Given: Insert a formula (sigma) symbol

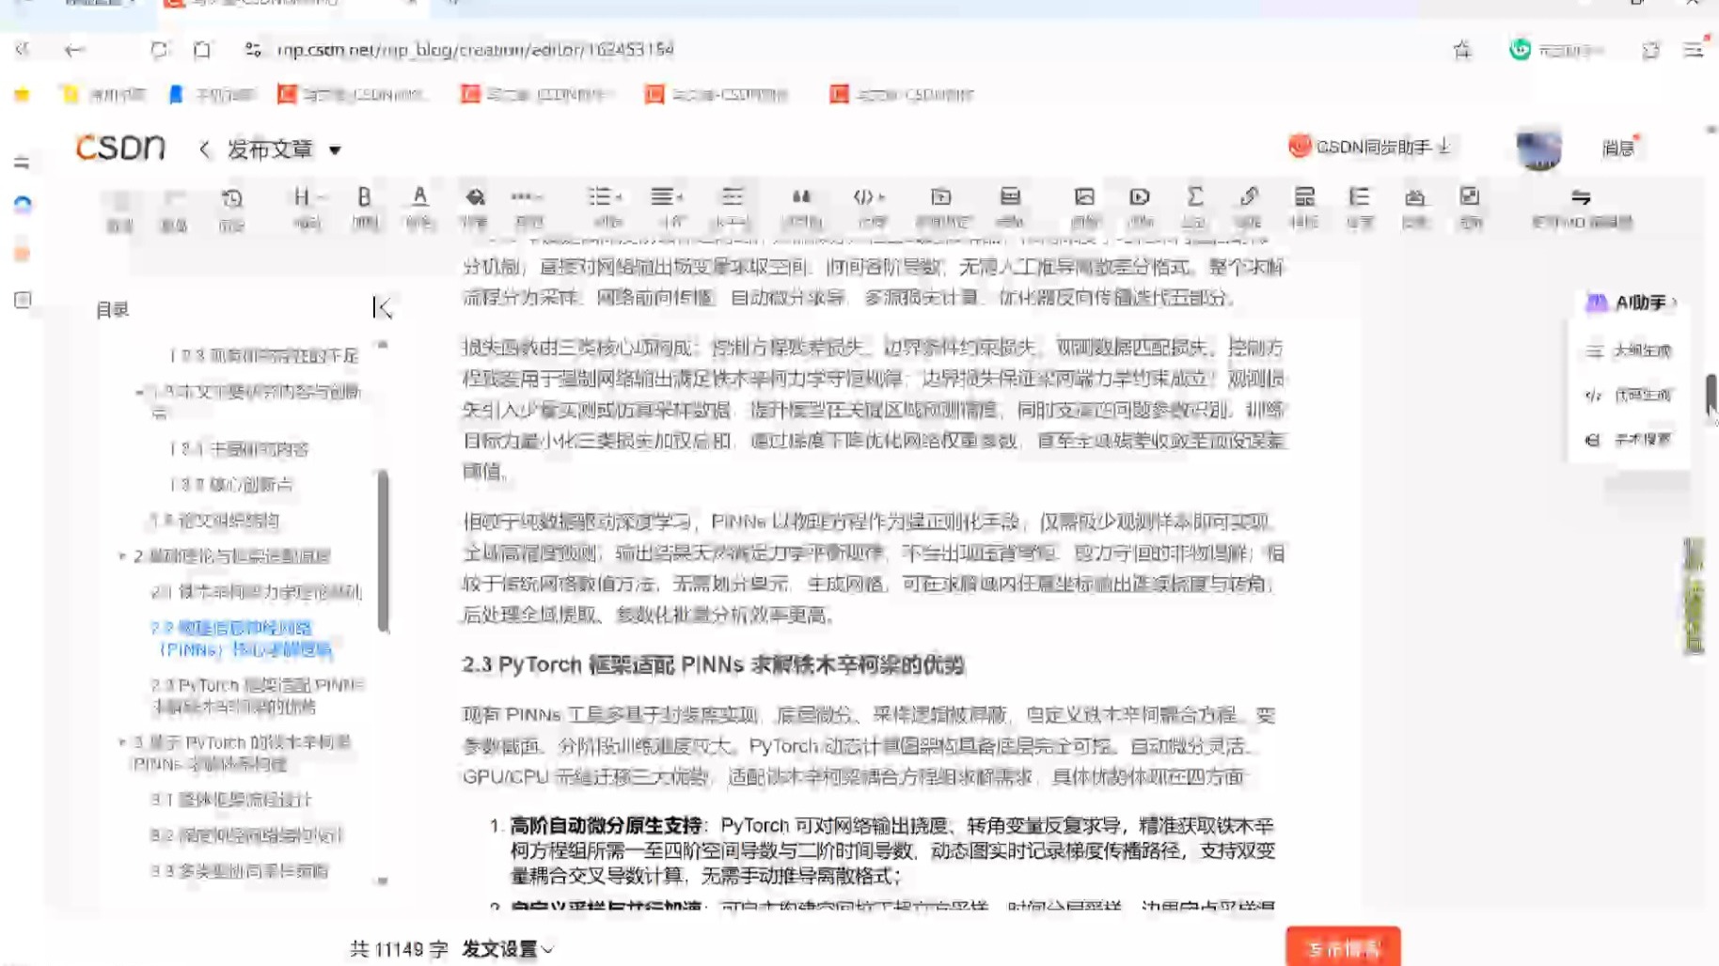Looking at the screenshot, I should click(1194, 208).
